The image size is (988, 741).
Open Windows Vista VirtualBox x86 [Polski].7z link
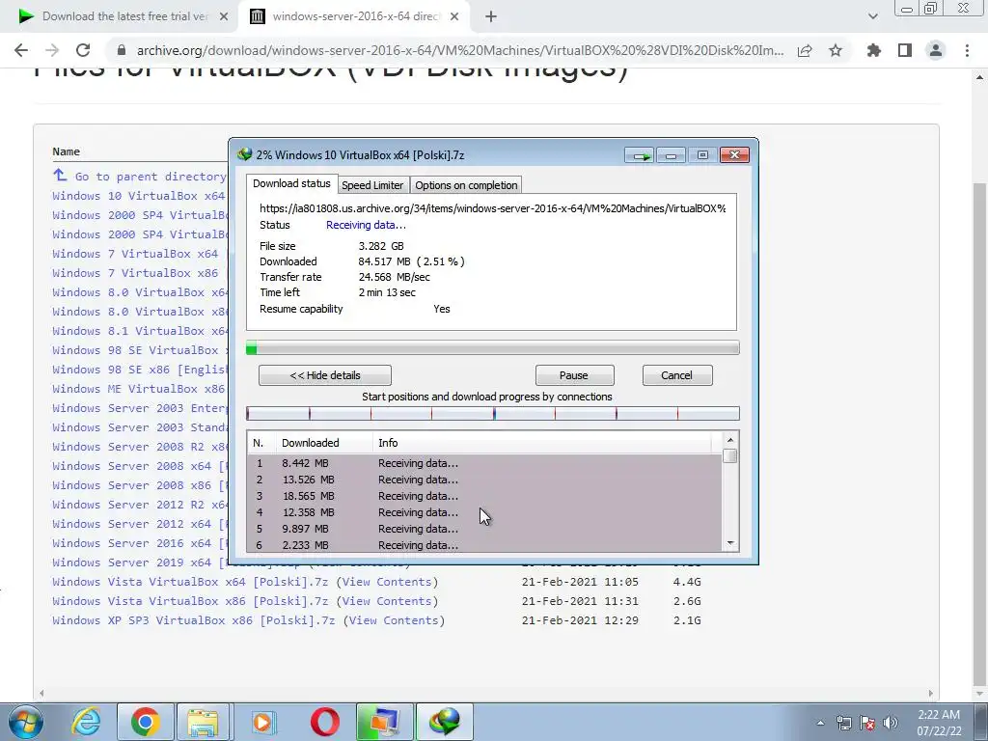[x=190, y=601]
